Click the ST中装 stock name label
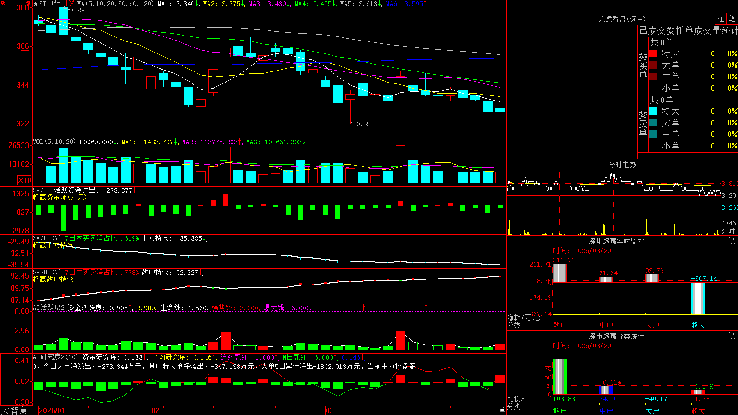 [50, 4]
